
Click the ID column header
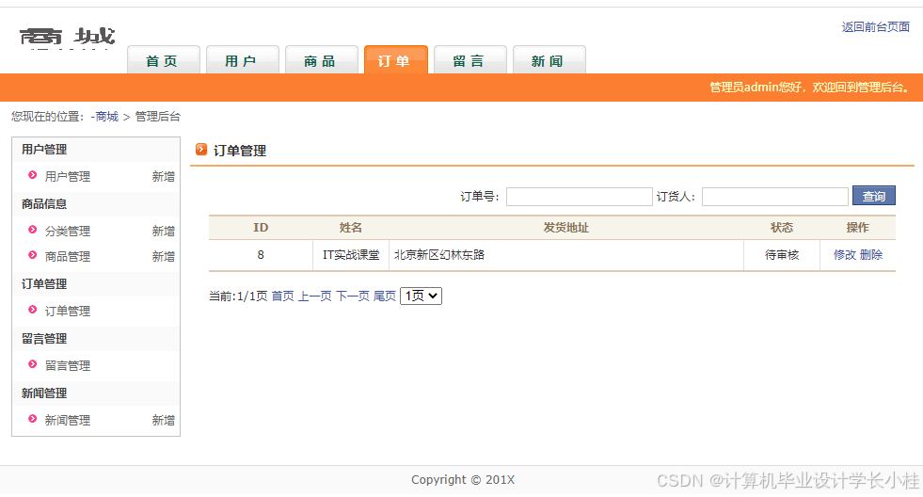(261, 228)
